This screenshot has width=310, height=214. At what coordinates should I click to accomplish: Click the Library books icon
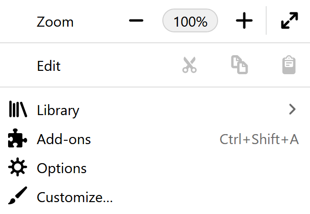(18, 110)
